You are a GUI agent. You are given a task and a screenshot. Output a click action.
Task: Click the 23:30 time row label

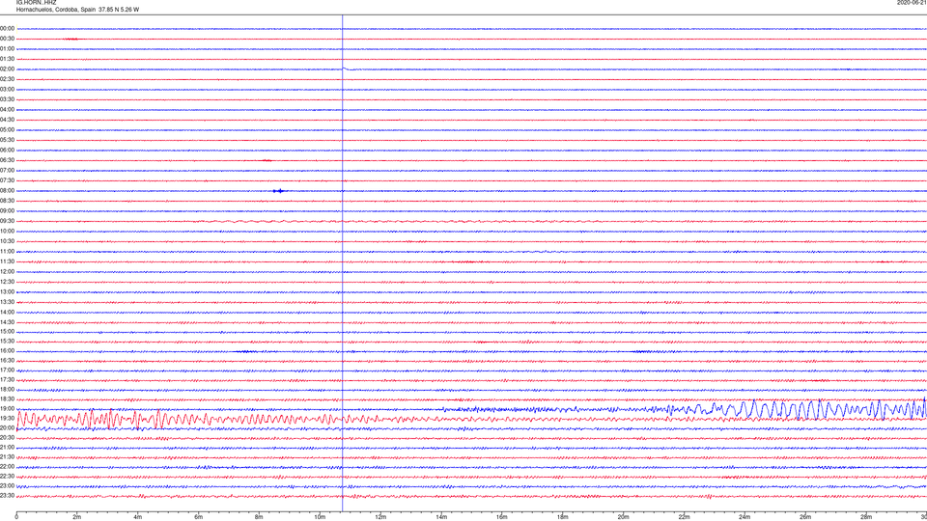[x=7, y=496]
